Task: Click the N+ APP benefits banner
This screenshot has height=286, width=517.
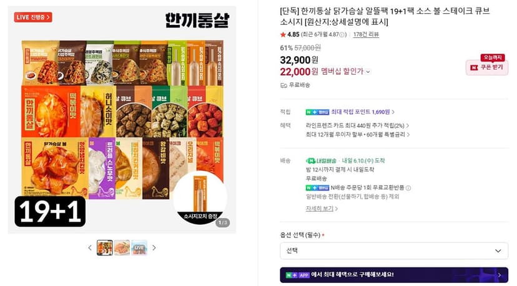Action: (394, 275)
